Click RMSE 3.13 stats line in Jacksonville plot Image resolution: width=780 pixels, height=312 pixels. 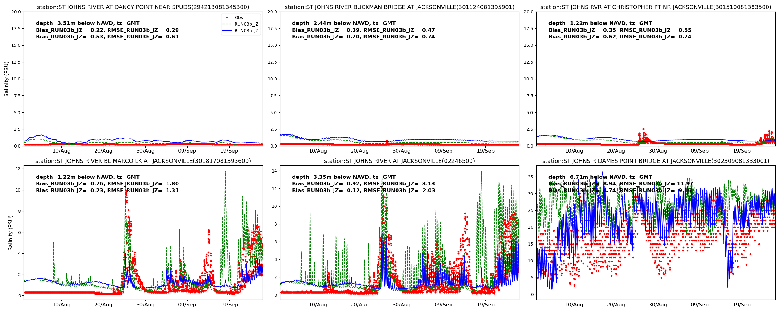[363, 184]
